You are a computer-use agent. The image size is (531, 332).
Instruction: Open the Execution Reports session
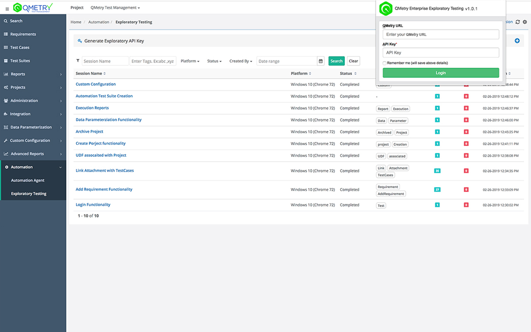pyautogui.click(x=92, y=108)
